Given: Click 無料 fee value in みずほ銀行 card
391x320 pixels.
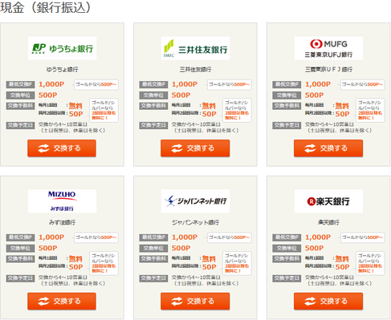Looking at the screenshot, I should [75, 259].
